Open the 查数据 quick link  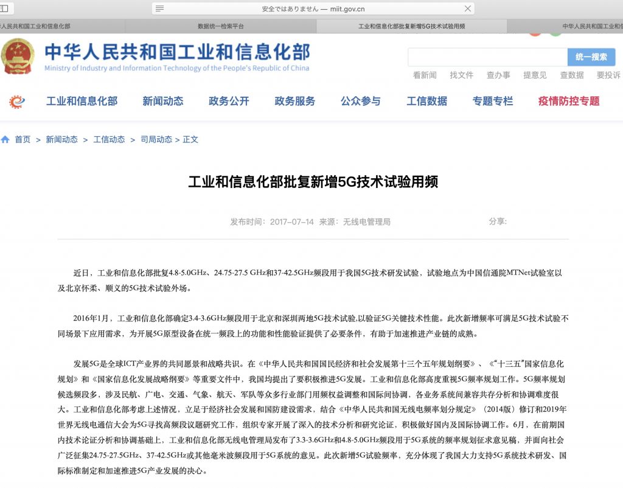(x=572, y=75)
